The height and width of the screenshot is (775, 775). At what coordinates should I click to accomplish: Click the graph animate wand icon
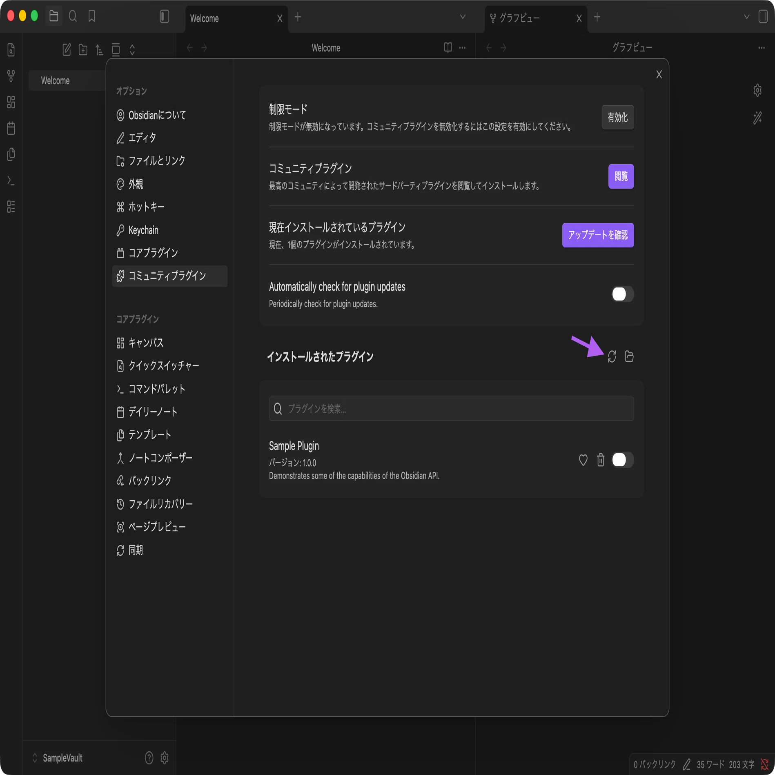pyautogui.click(x=757, y=118)
